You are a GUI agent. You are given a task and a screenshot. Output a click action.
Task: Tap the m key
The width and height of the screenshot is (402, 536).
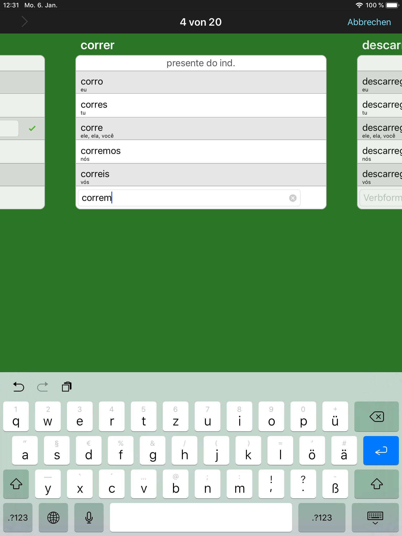(239, 484)
